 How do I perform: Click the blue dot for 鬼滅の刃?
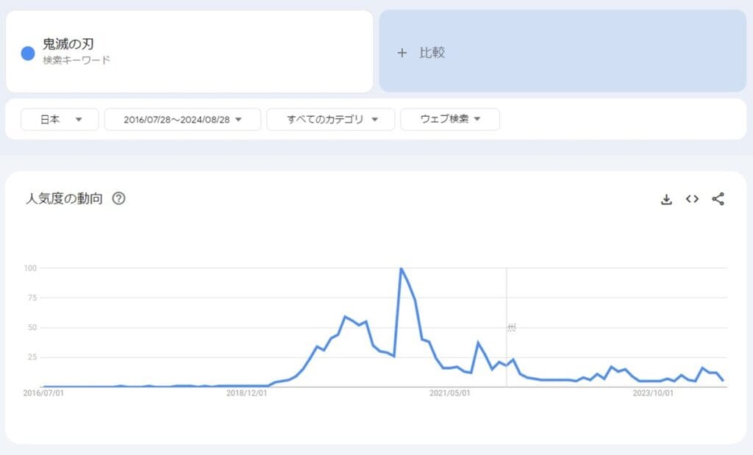click(28, 53)
